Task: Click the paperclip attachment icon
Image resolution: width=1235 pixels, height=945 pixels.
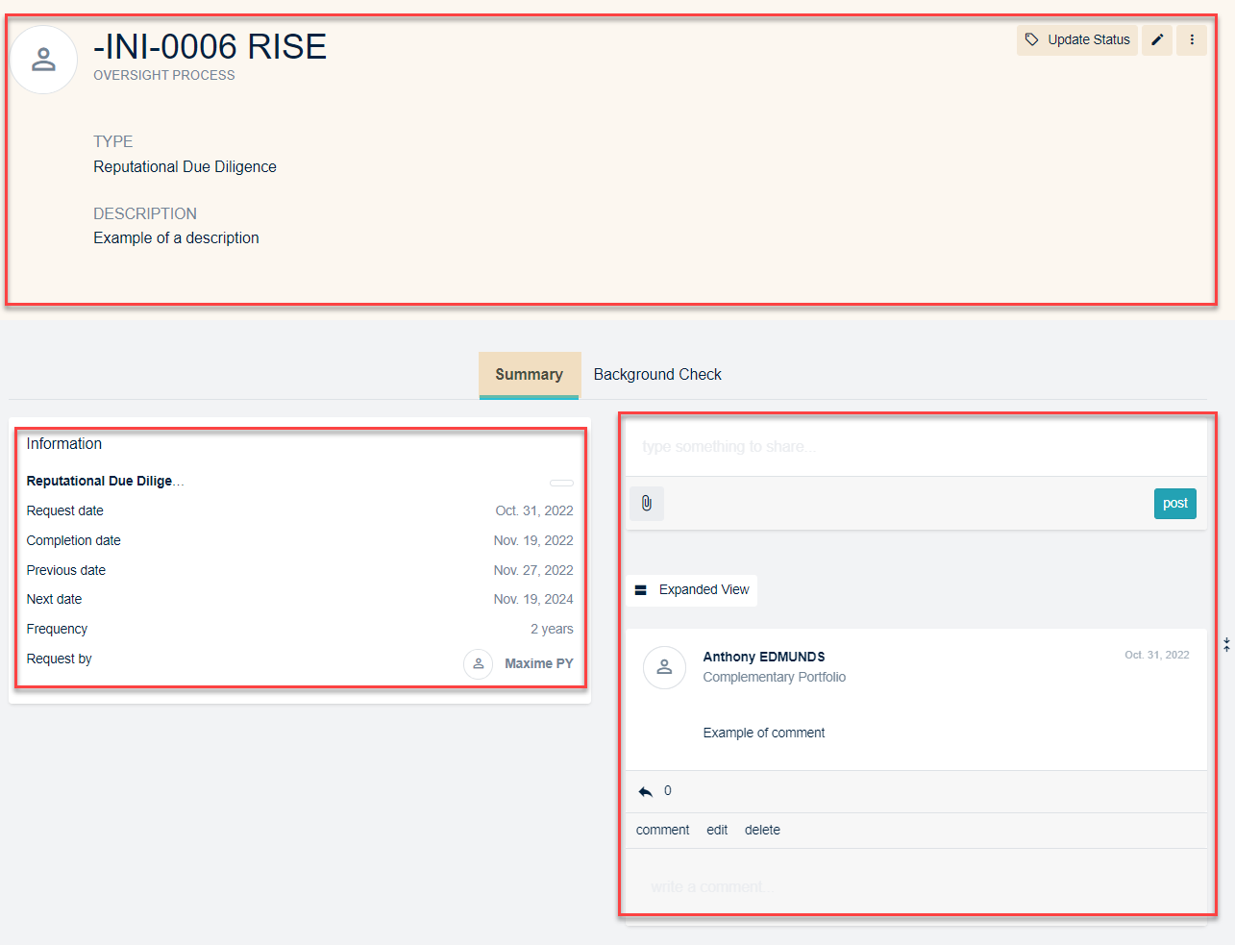Action: (647, 504)
